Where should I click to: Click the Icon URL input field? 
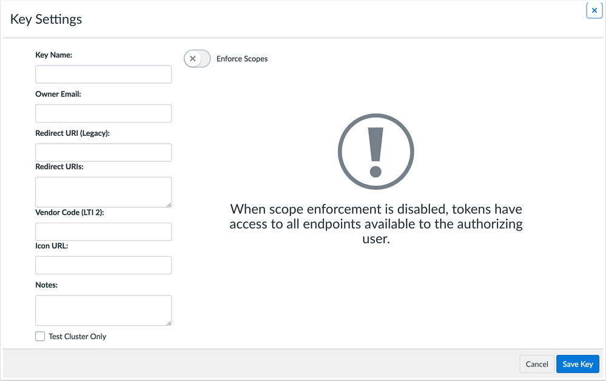tap(103, 265)
